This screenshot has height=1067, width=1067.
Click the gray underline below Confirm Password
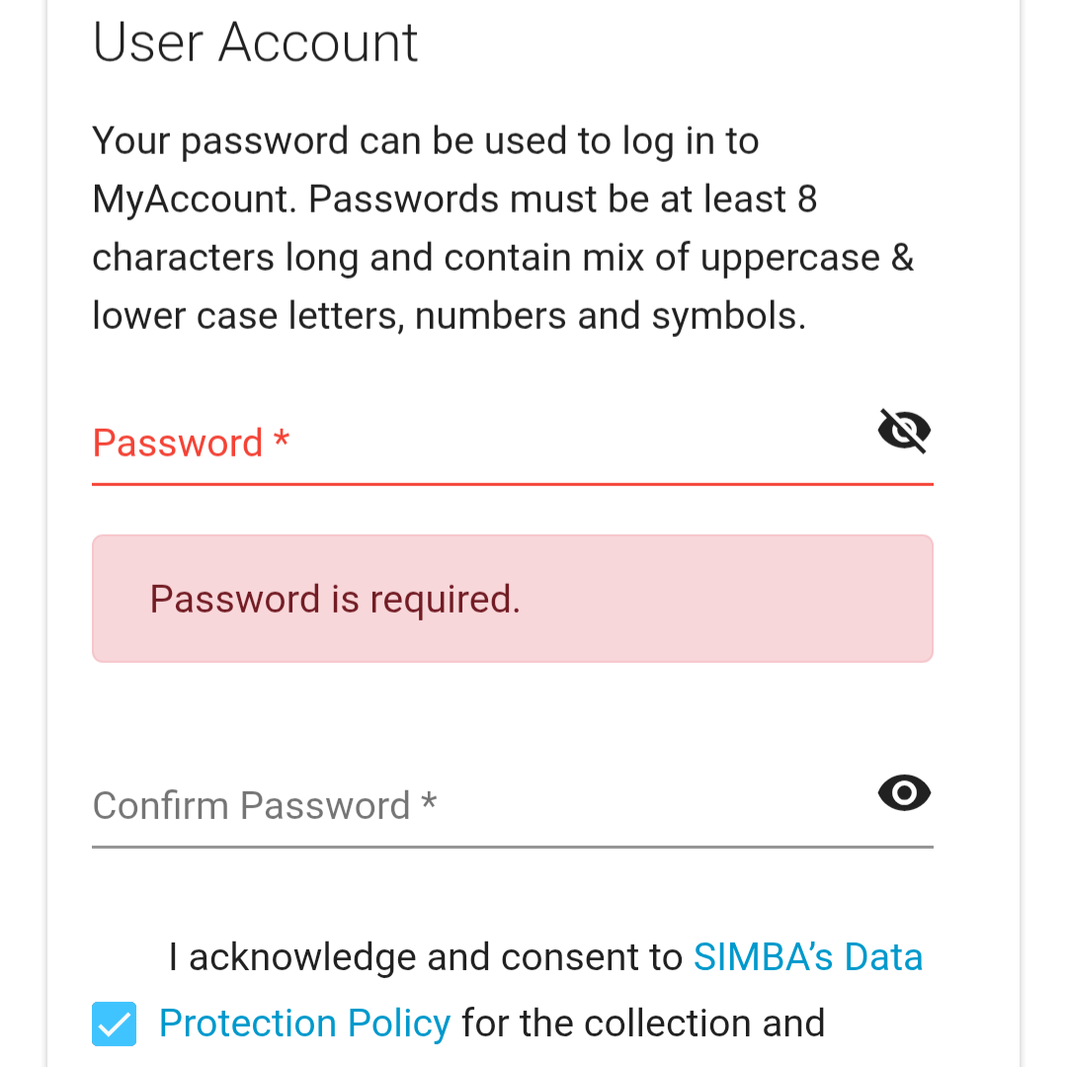click(x=512, y=847)
